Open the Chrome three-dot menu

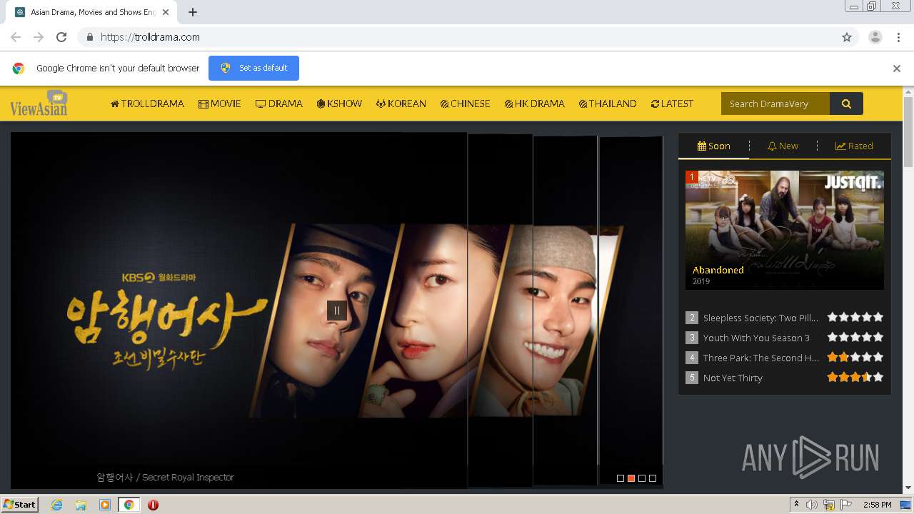click(x=898, y=37)
